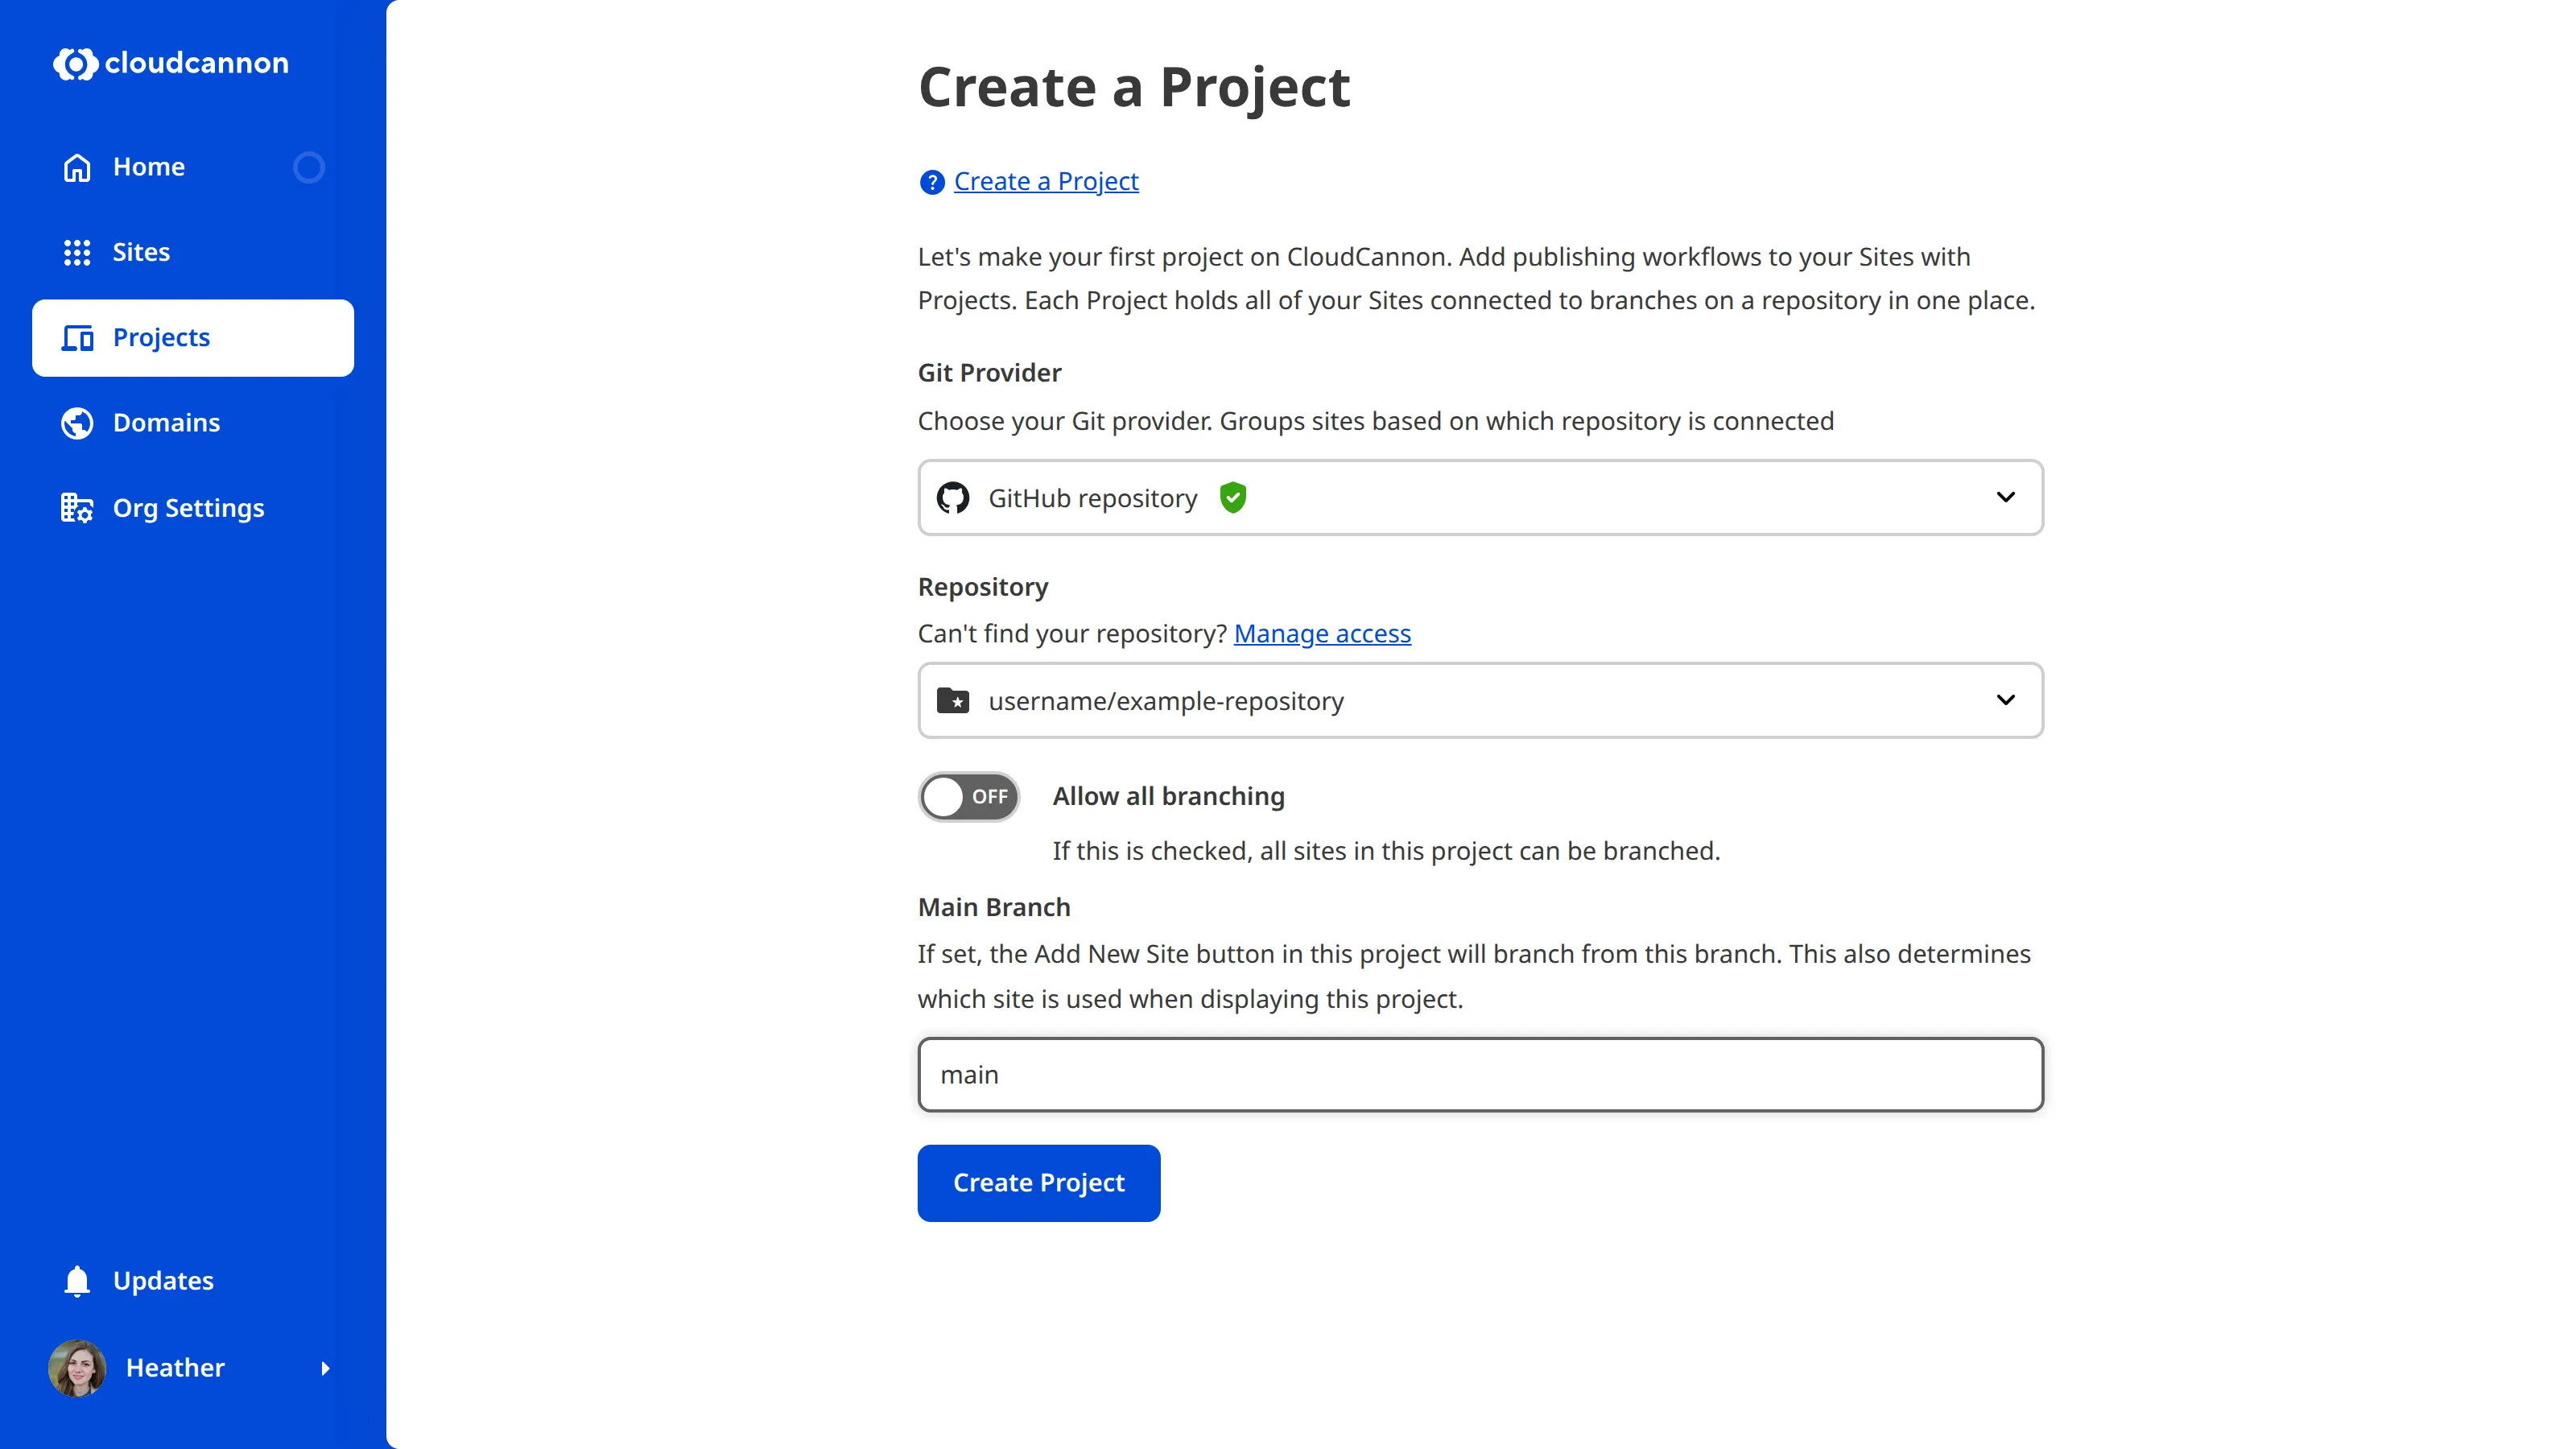Click the green verified shield badge
This screenshot has width=2576, height=1449.
tap(1233, 497)
